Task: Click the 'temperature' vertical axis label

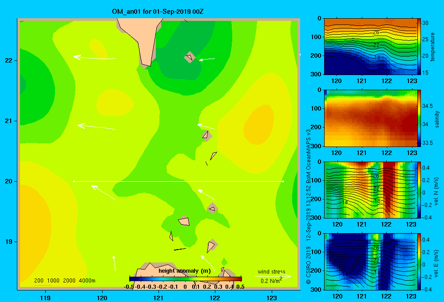Action: click(x=432, y=47)
